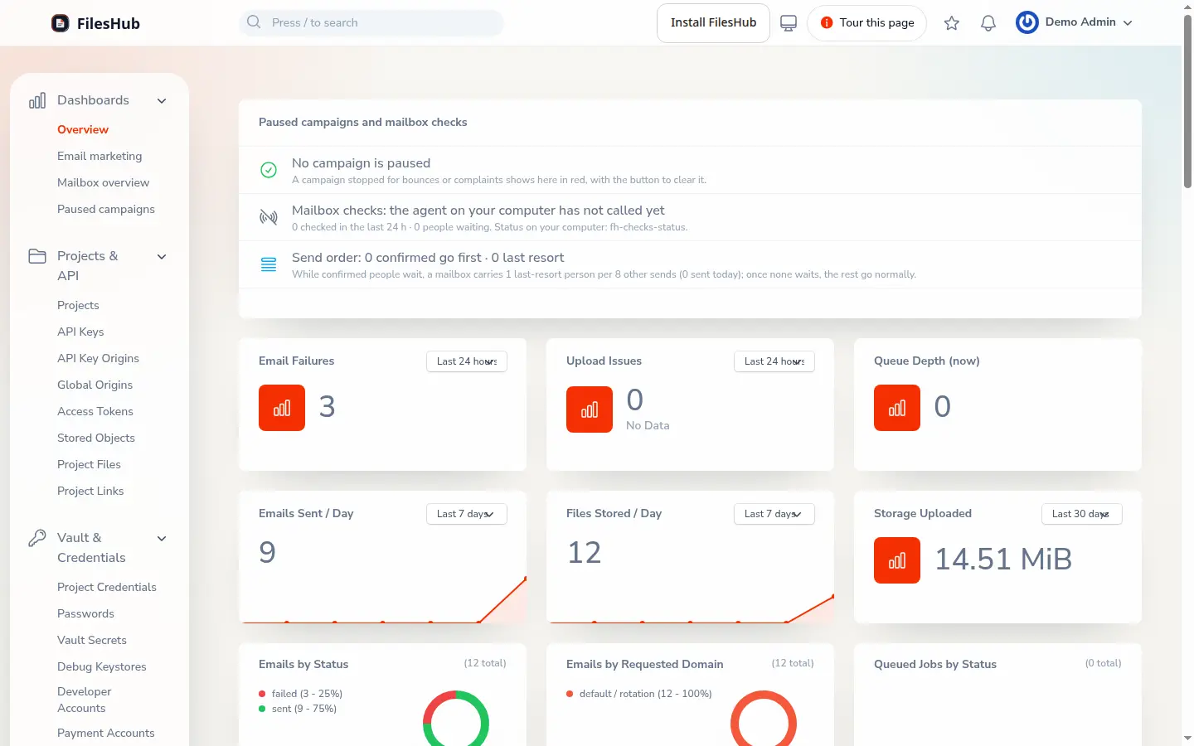Click the Projects & API folder icon
Viewport: 1194px width, 746px height.
point(37,256)
